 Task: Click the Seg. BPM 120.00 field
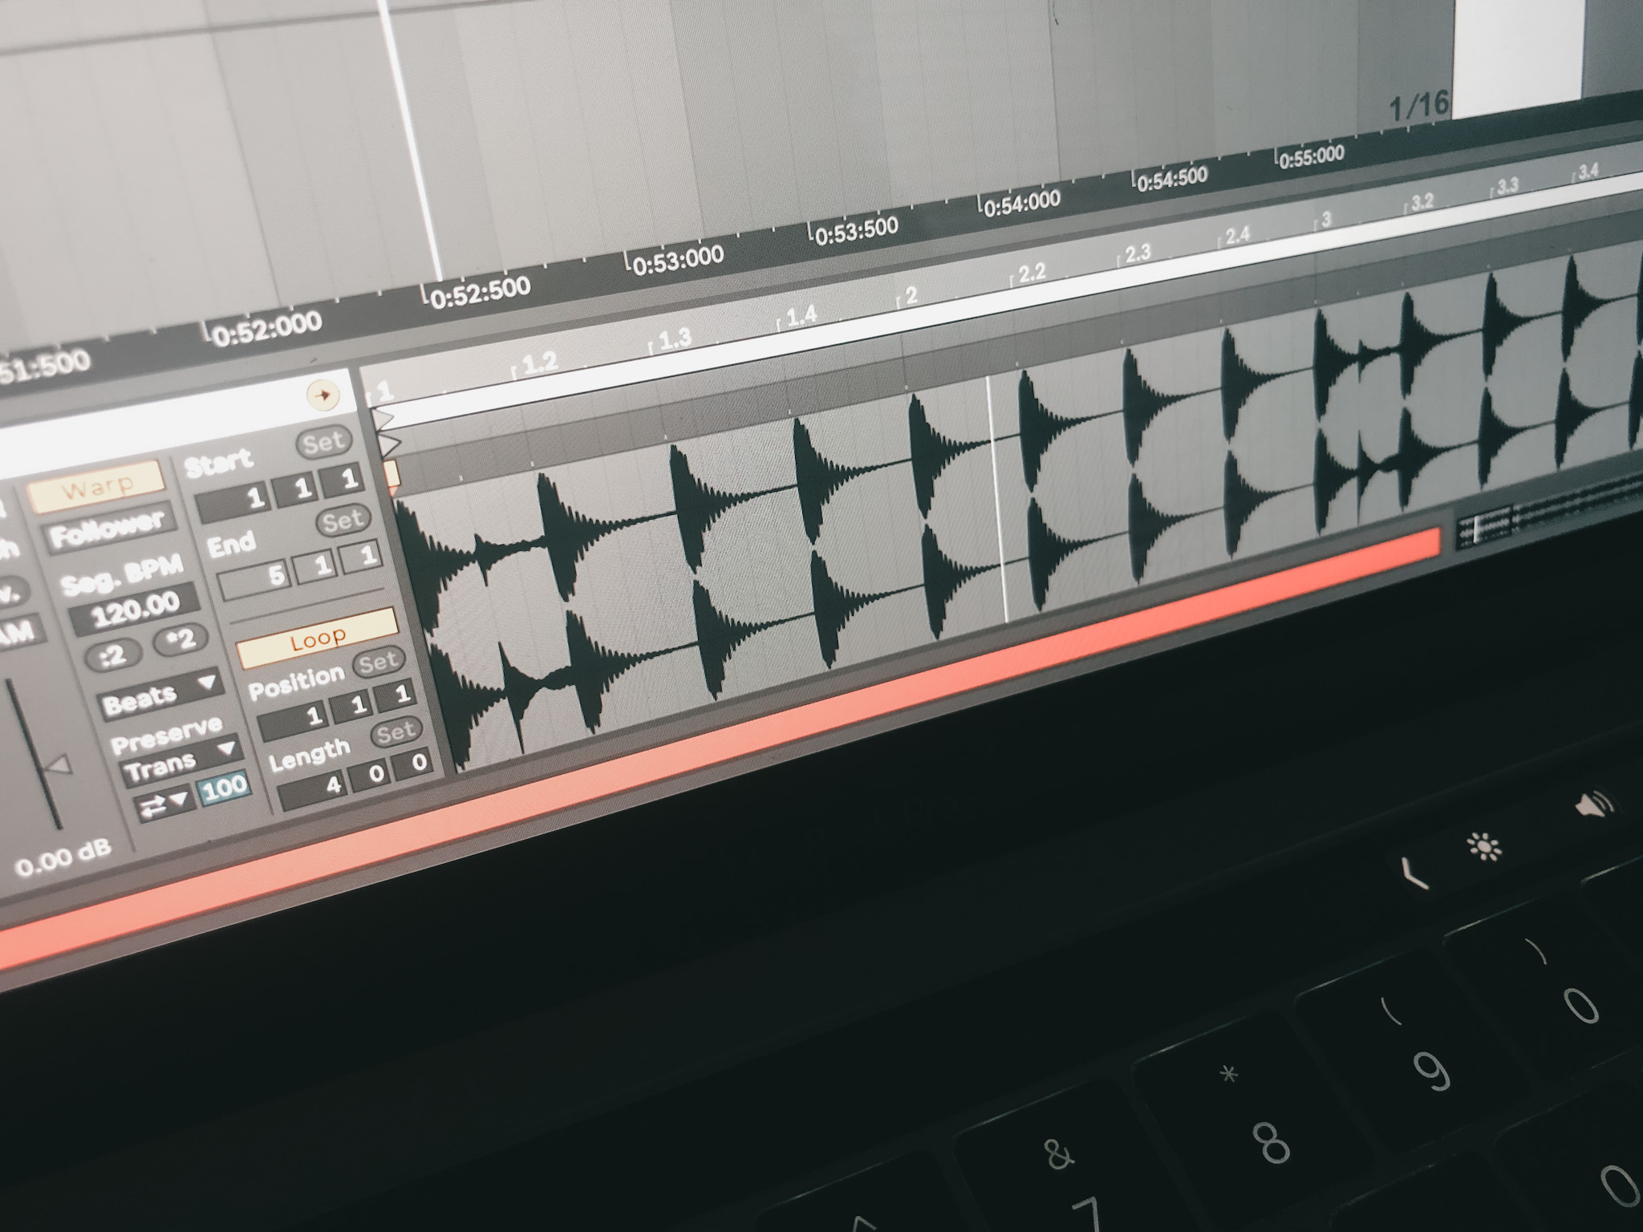(136, 611)
